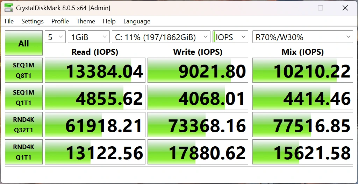The width and height of the screenshot is (358, 184).
Task: Select RND4K Q32T1 read value 61918.21
Action: coord(95,125)
